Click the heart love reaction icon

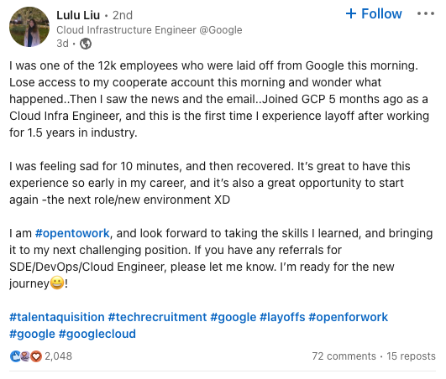coord(36,356)
